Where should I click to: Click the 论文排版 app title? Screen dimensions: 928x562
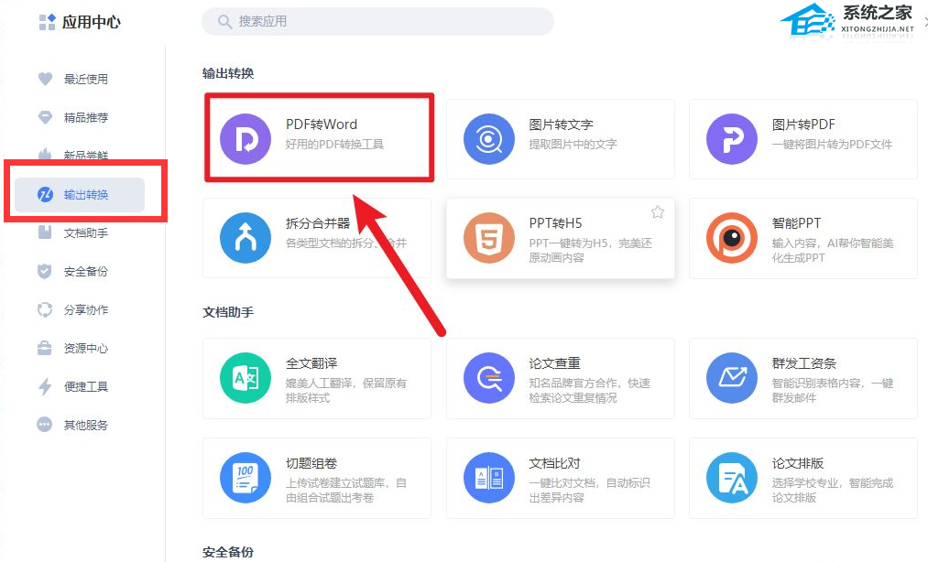tap(798, 463)
